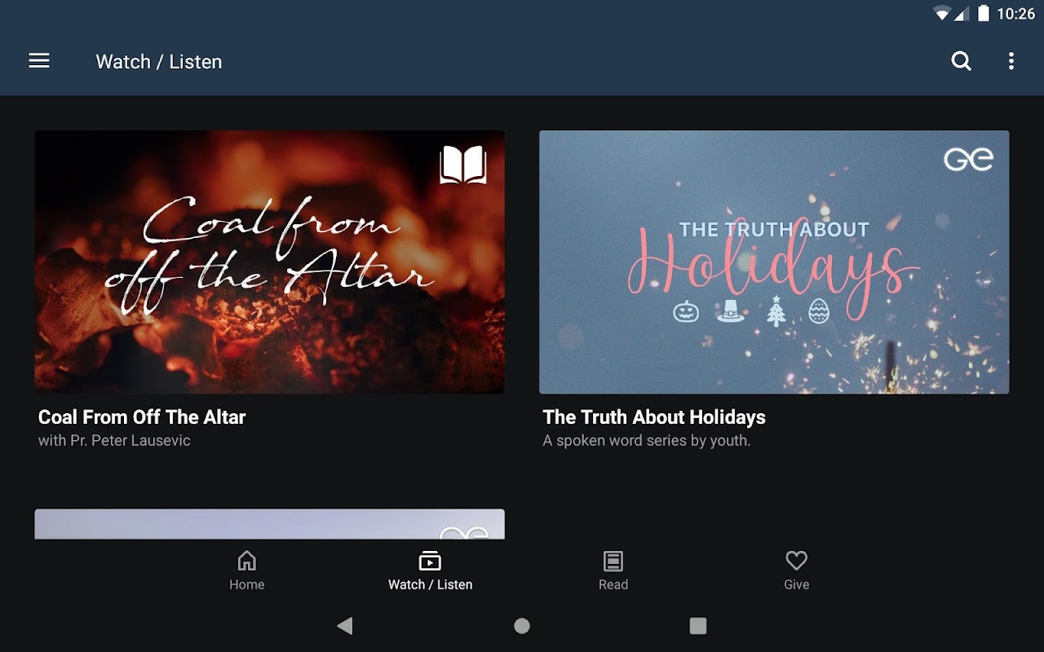The width and height of the screenshot is (1044, 652).
Task: Click the 10:26 clock in status bar
Action: tap(1015, 14)
